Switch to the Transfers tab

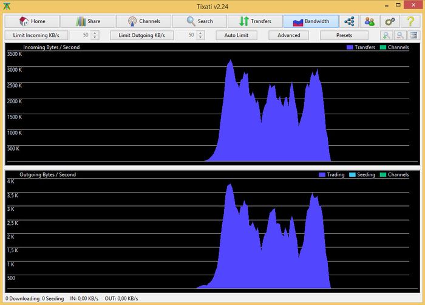point(255,21)
